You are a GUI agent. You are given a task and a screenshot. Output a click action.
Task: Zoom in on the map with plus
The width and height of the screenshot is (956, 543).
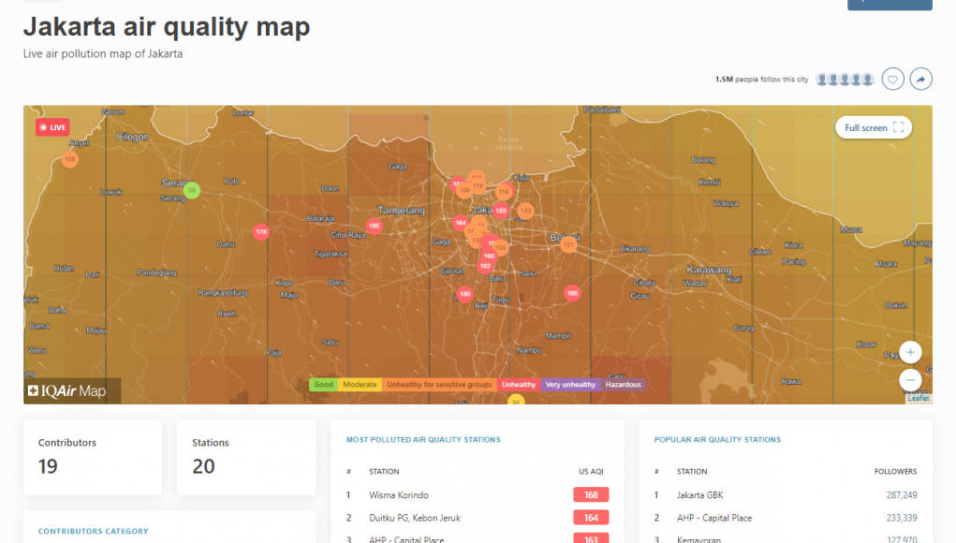911,352
